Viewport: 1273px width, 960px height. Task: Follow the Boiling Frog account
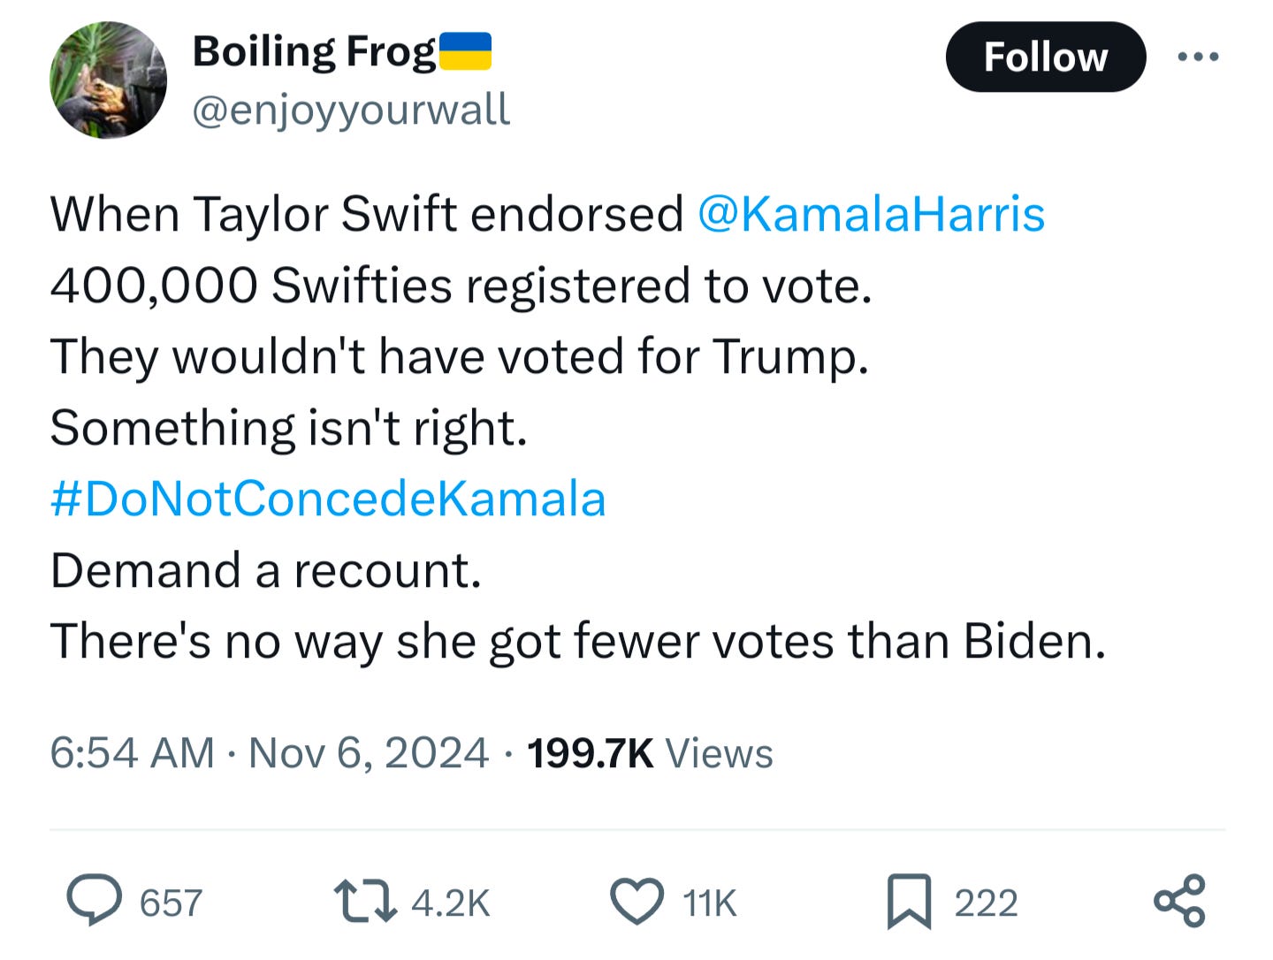tap(1046, 57)
